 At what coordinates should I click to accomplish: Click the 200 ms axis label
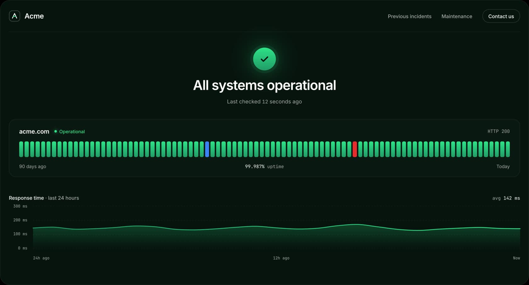click(x=20, y=220)
